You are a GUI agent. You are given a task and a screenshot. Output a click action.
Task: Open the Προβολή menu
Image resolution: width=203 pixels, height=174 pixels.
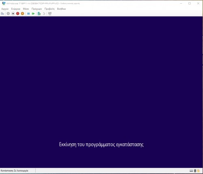tap(50, 9)
